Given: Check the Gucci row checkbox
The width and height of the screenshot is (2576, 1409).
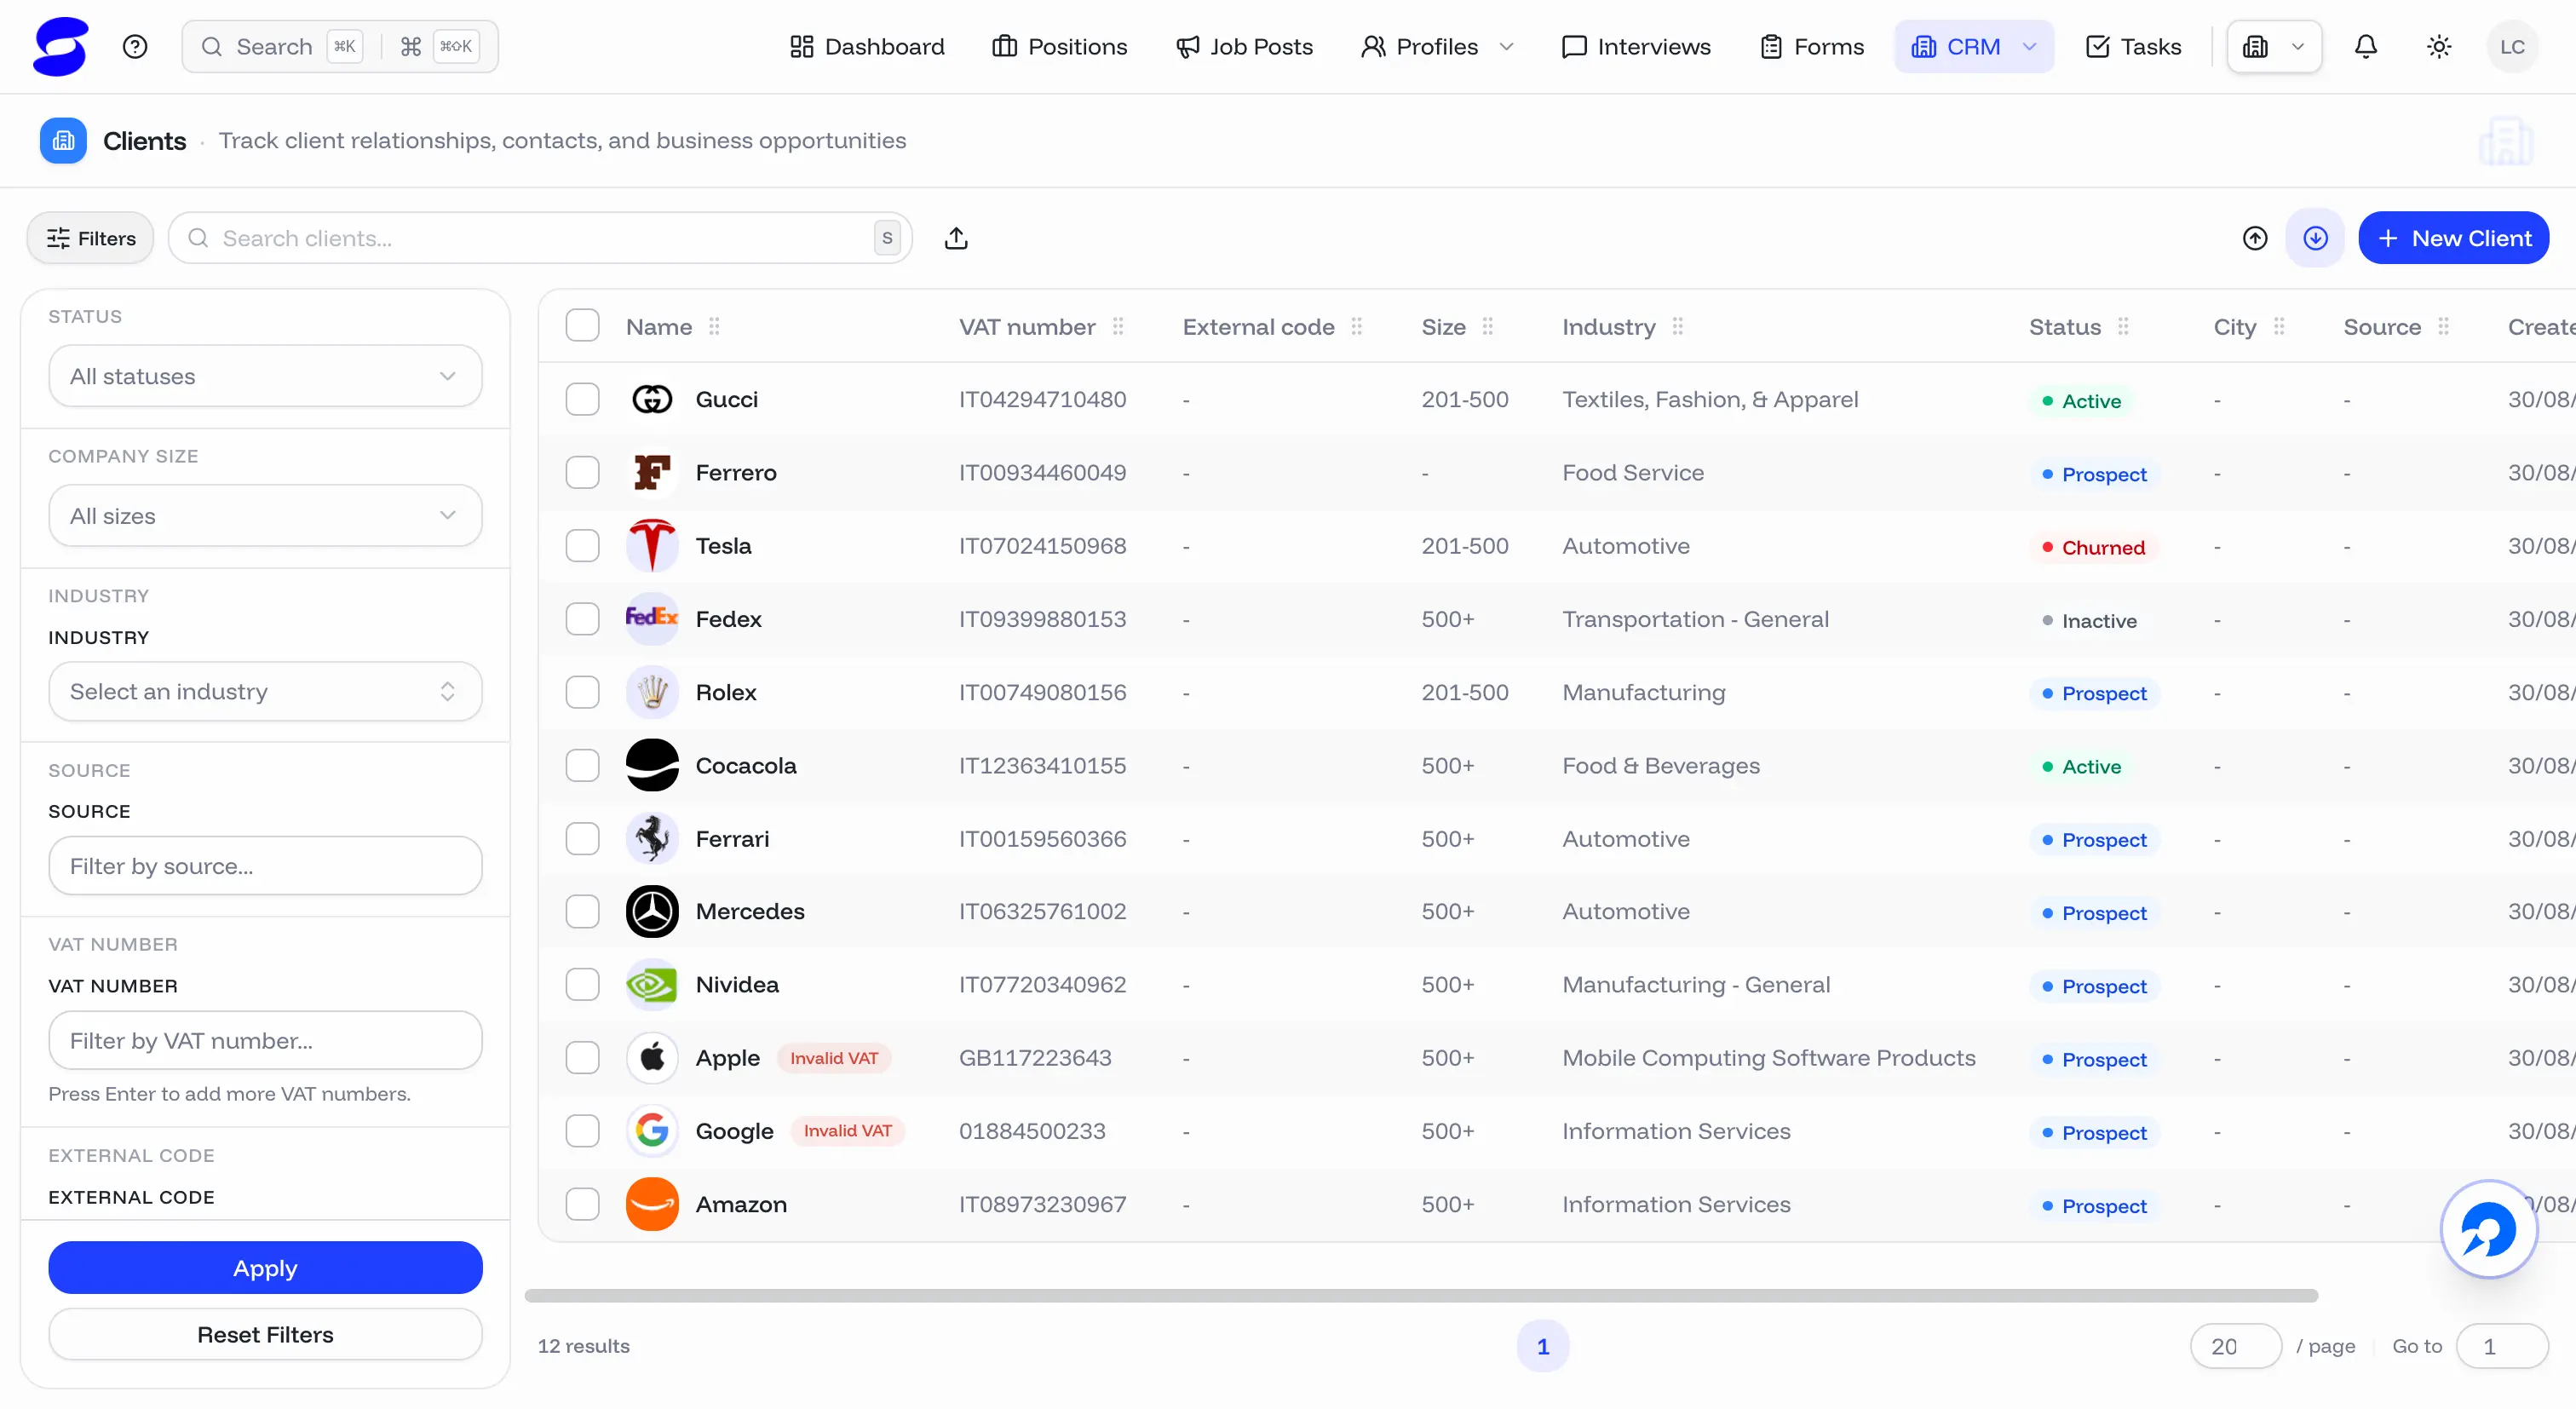Looking at the screenshot, I should tap(582, 399).
